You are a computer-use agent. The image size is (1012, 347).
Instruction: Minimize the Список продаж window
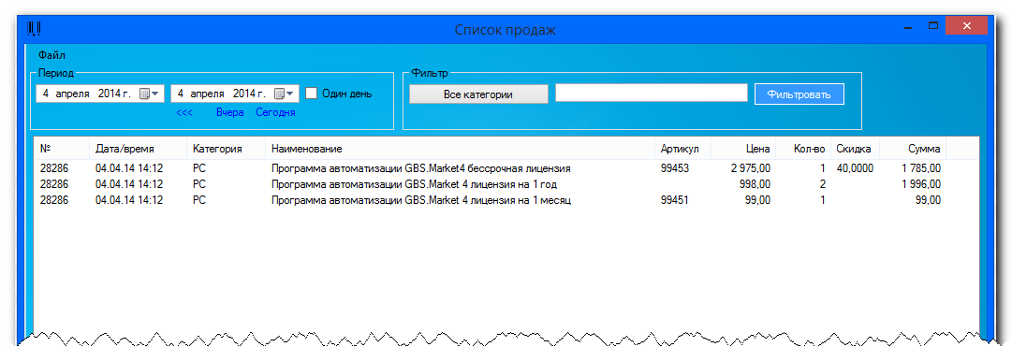pos(908,27)
